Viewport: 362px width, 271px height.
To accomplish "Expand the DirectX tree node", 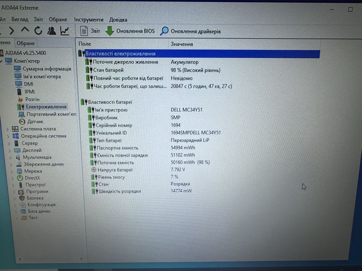I will coord(13,178).
